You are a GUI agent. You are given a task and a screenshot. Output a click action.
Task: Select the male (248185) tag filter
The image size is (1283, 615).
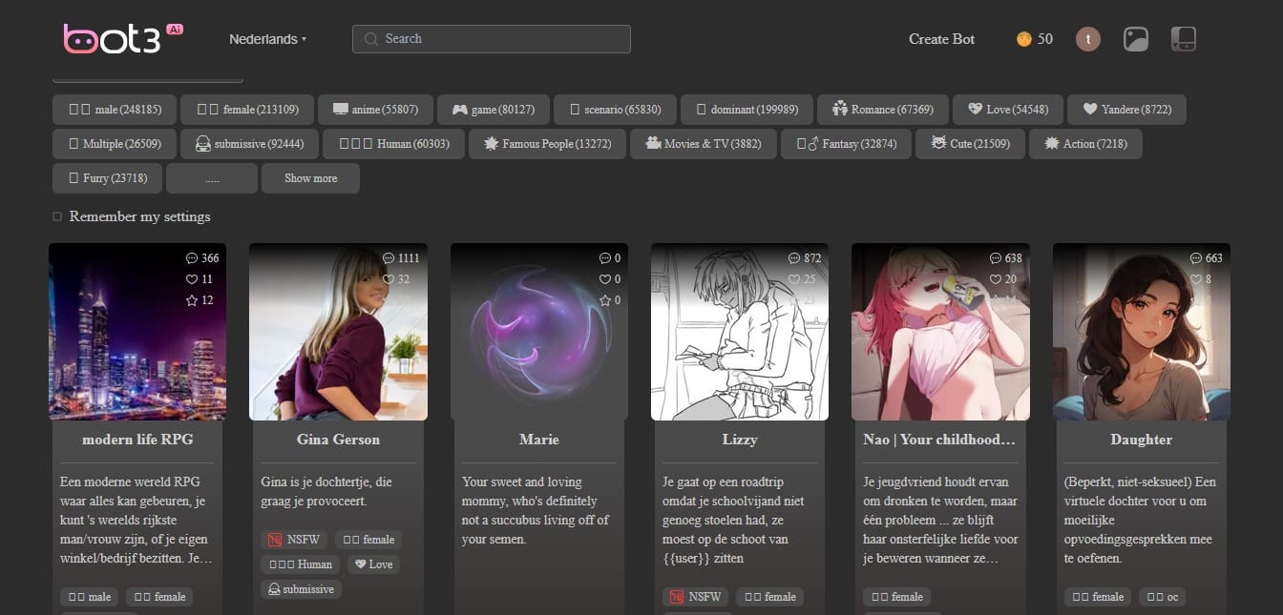coord(114,110)
